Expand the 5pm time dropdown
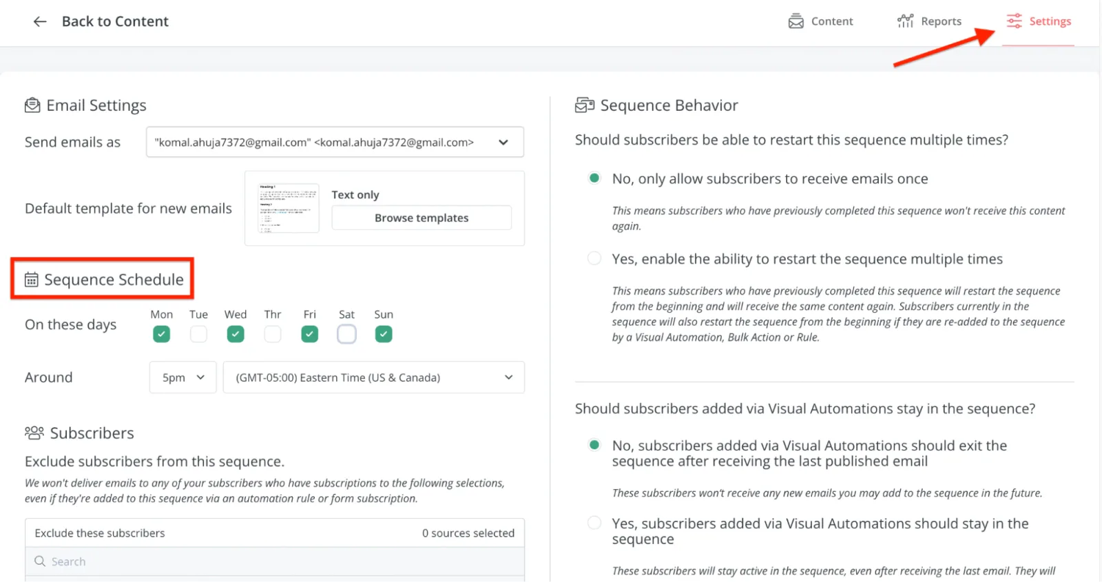Viewport: 1102px width, 582px height. tap(183, 377)
